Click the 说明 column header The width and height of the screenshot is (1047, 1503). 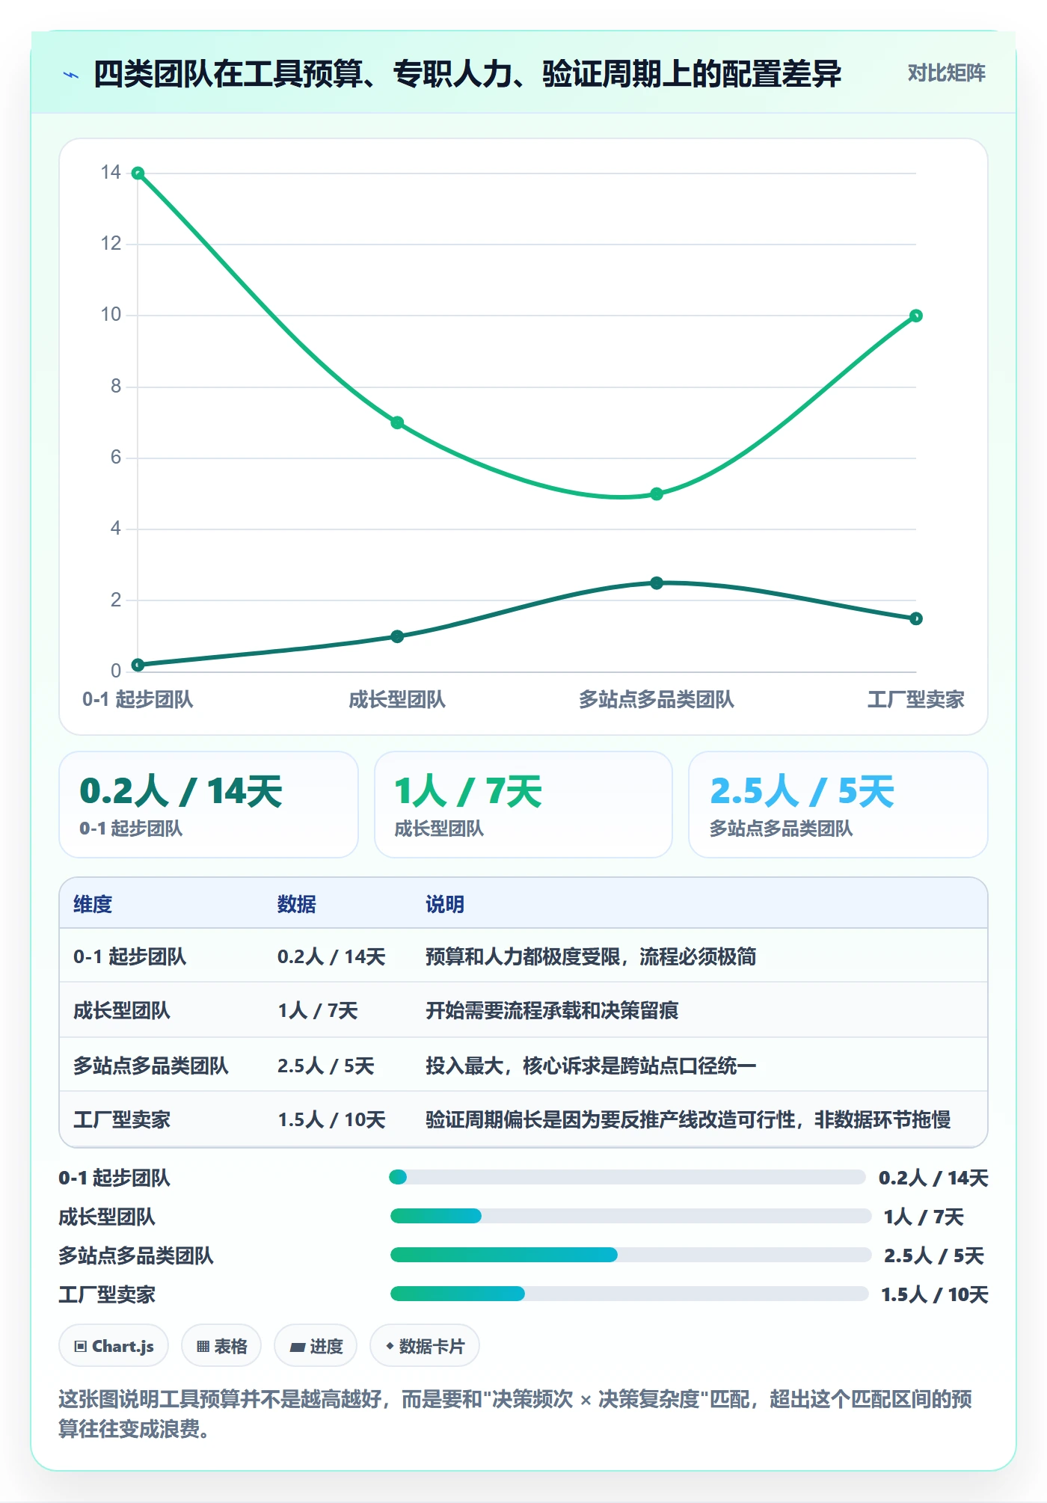tap(445, 904)
